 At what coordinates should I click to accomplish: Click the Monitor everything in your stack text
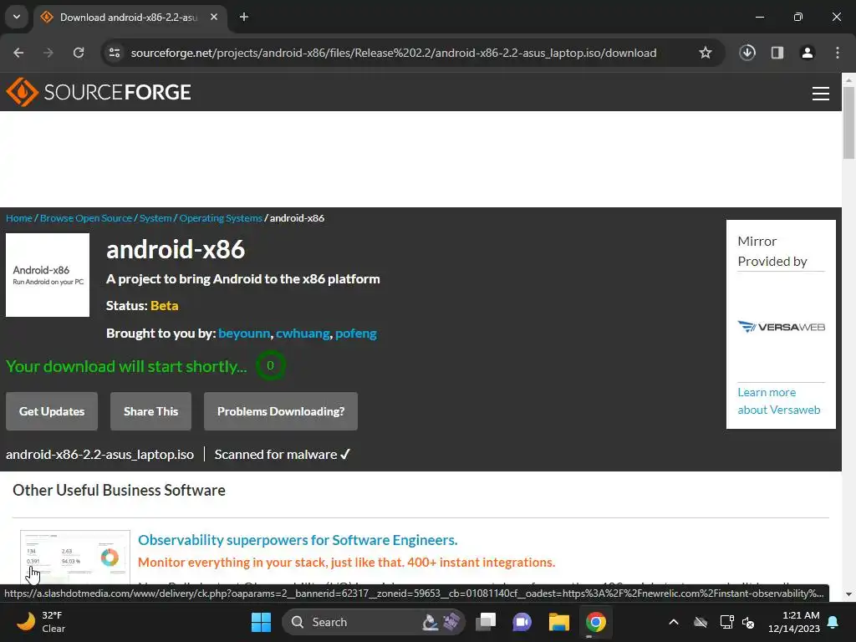tap(347, 563)
